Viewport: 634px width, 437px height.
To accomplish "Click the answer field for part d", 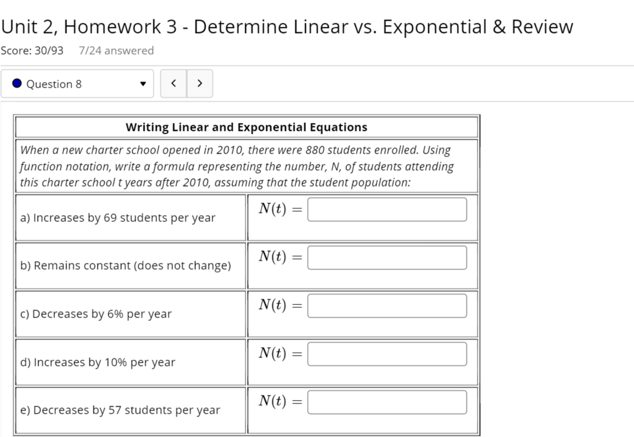I will [387, 353].
